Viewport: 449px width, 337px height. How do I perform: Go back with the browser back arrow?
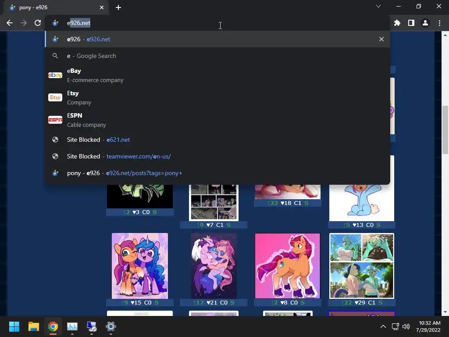10,23
